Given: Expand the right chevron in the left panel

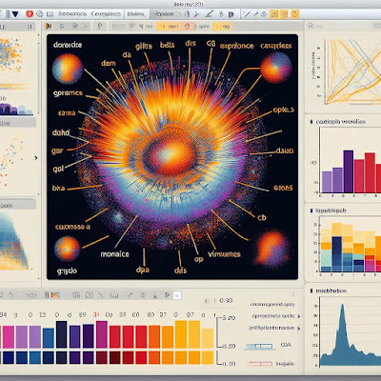Looking at the screenshot, I should pos(36,158).
